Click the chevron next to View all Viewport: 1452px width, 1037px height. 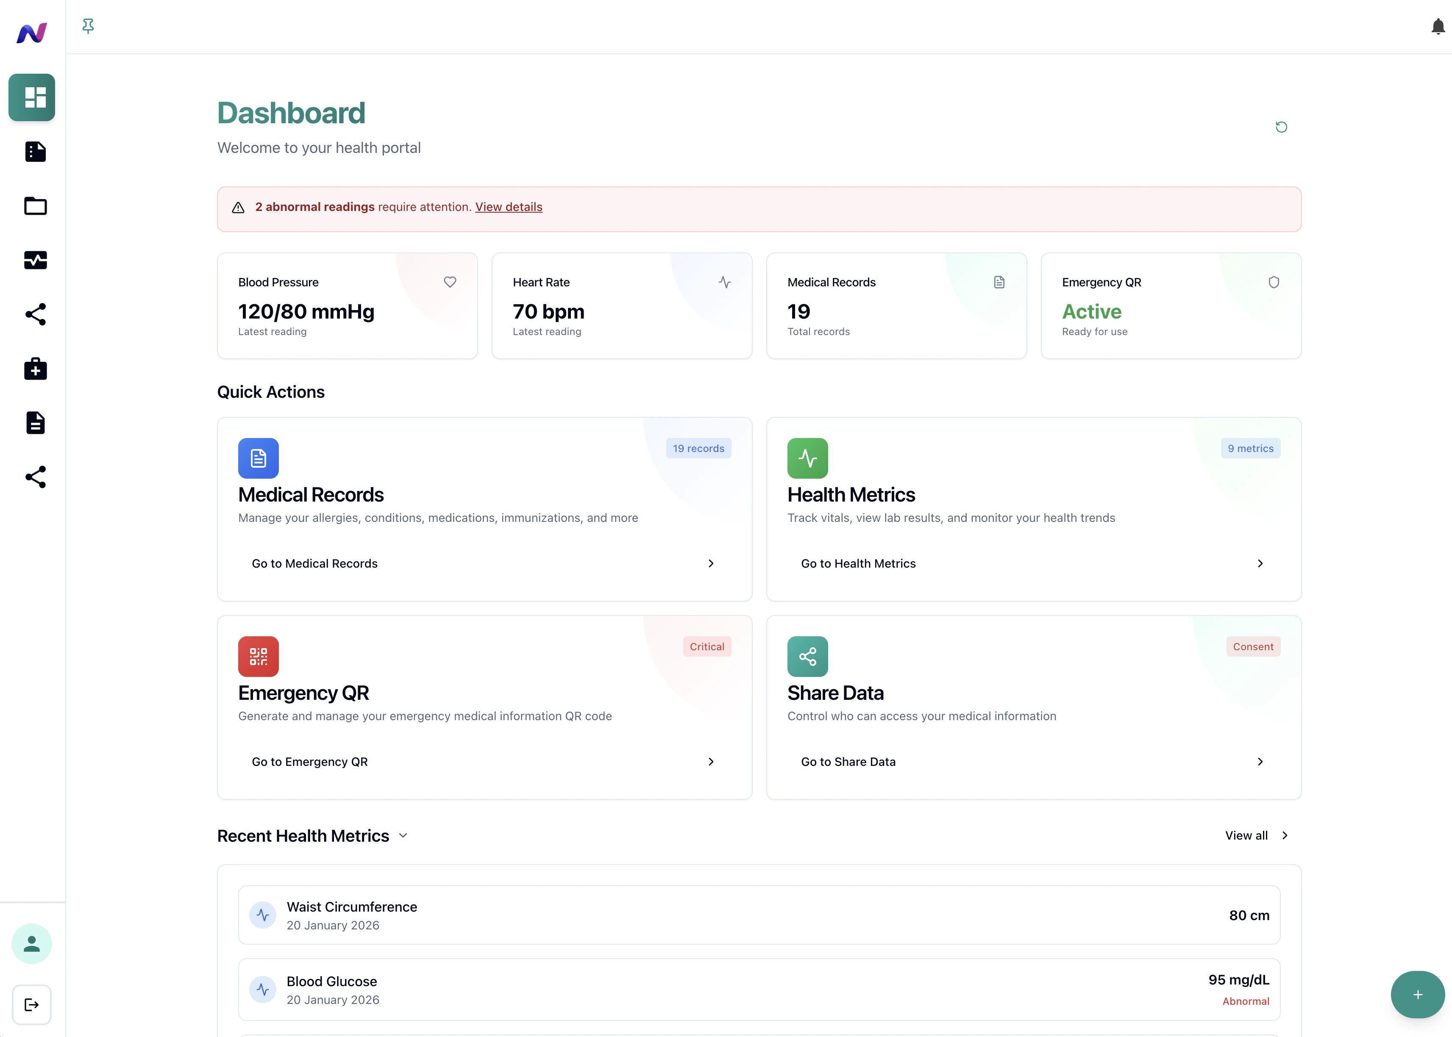point(1285,835)
